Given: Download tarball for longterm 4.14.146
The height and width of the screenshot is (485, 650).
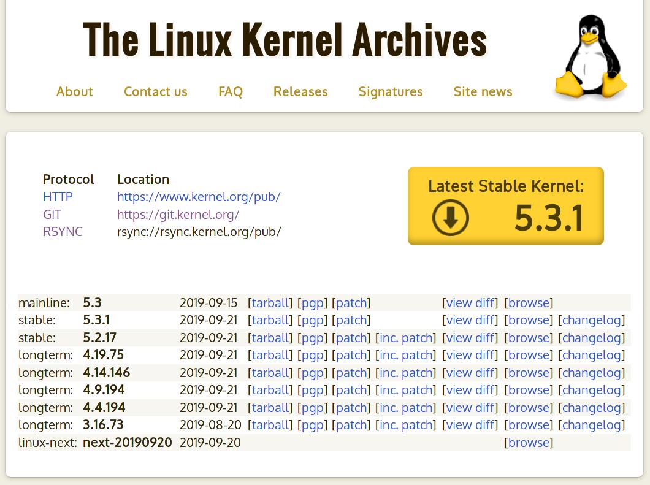Looking at the screenshot, I should [x=272, y=373].
